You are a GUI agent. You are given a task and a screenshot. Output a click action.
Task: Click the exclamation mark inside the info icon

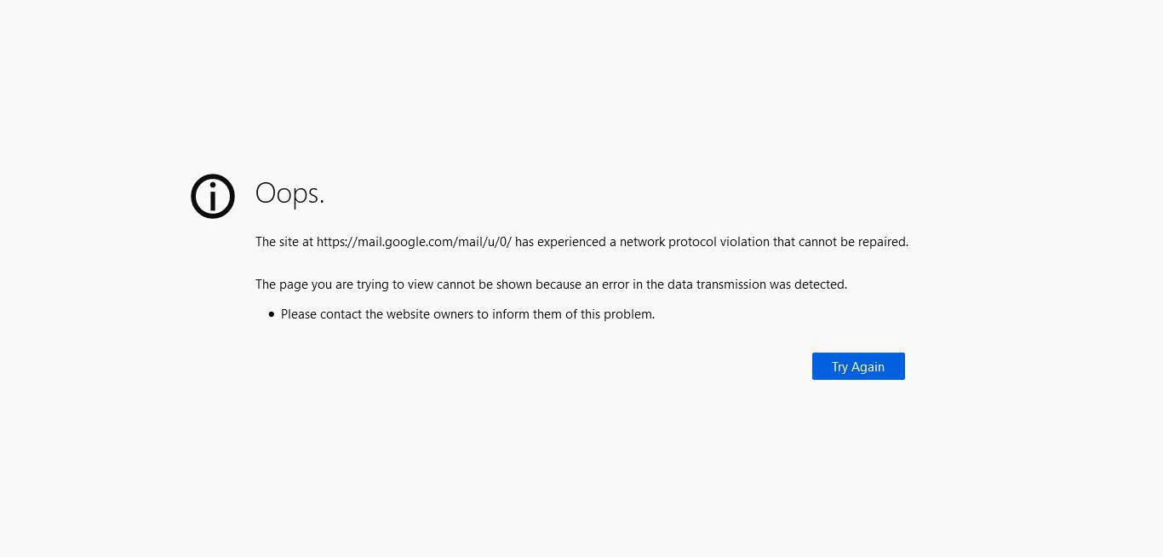[x=213, y=196]
